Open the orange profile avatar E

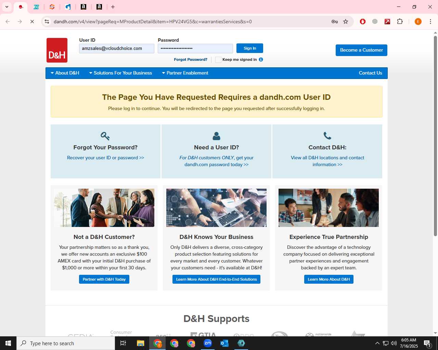click(x=418, y=22)
